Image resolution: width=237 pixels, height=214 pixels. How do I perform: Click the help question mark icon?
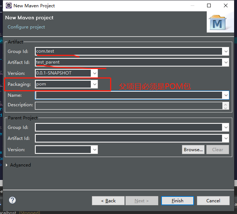[12, 200]
